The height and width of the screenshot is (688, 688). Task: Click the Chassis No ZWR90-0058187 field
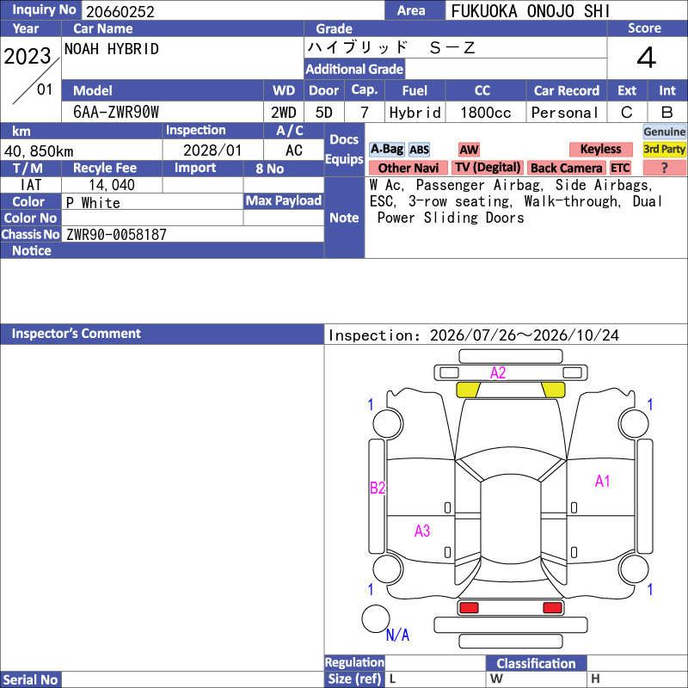pos(193,234)
